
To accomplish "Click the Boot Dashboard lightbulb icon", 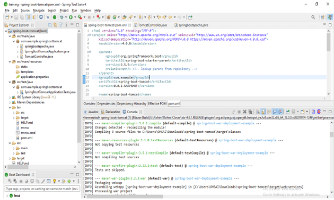I will pyautogui.click(x=54, y=181).
